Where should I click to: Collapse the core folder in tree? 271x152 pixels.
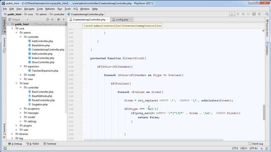(x=12, y=28)
